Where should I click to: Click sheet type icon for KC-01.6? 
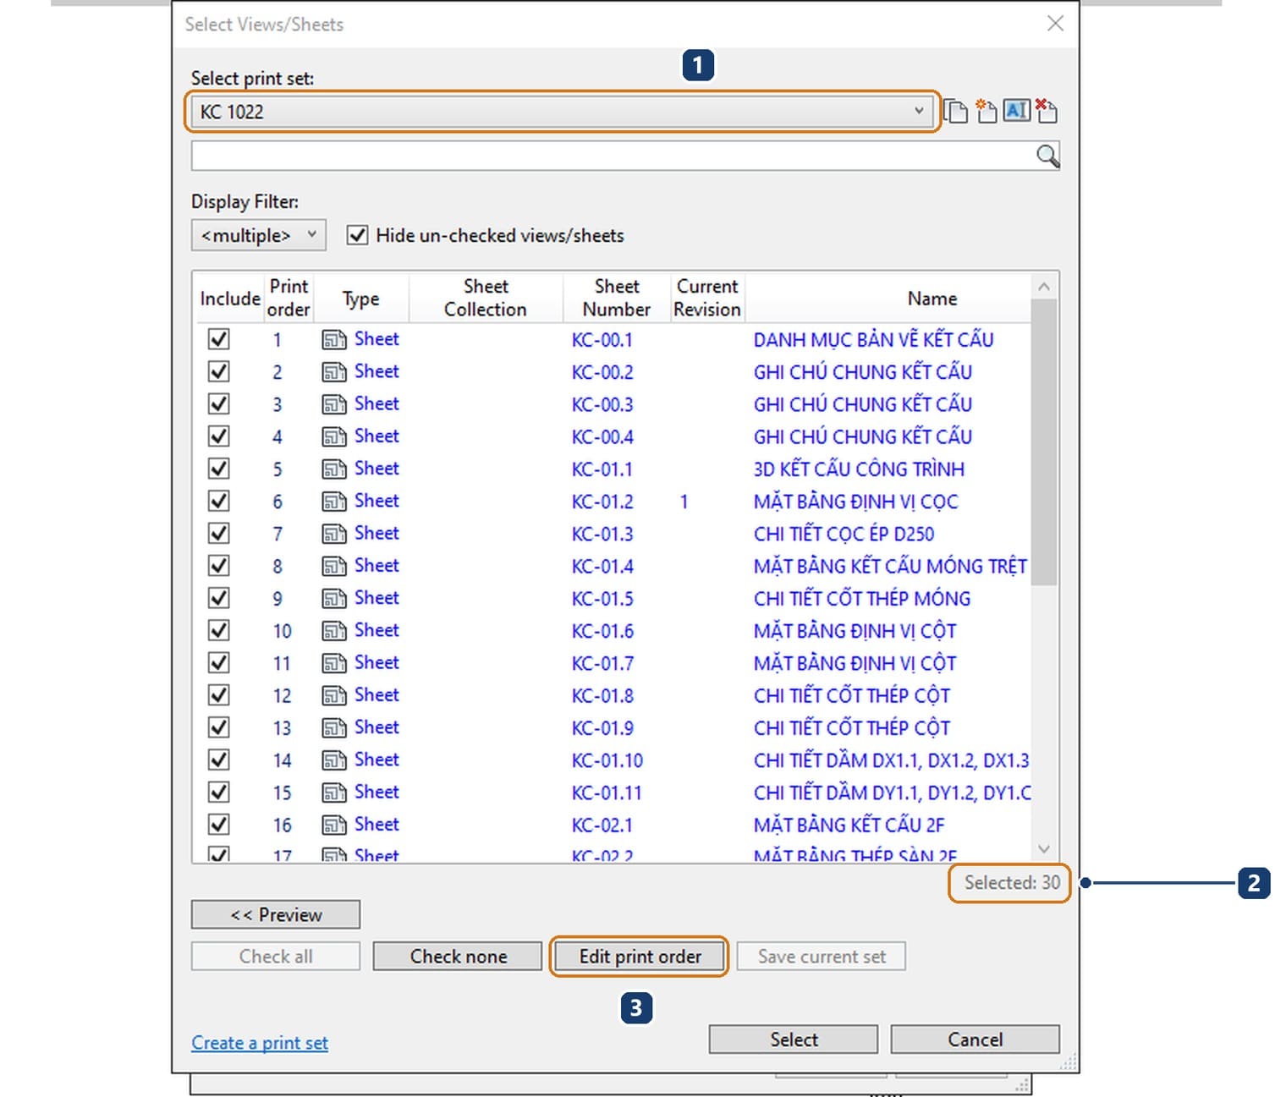[334, 631]
